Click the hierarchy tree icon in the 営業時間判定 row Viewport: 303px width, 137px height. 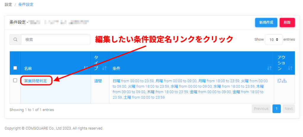coord(284,81)
